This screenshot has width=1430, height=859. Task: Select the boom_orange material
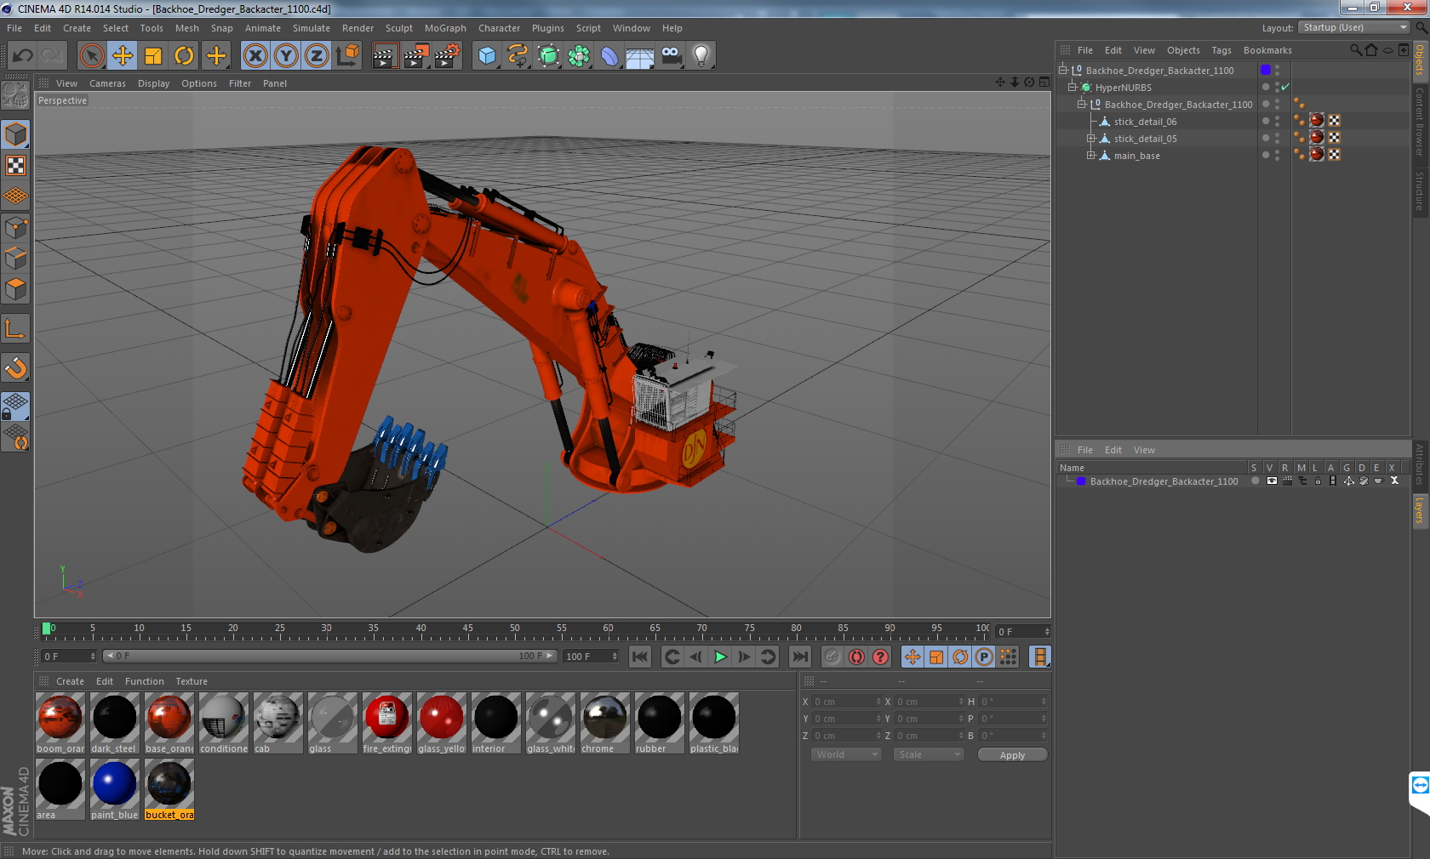coord(60,723)
